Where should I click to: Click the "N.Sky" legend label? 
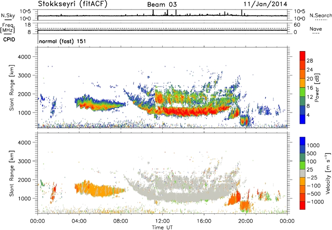tap(8, 15)
